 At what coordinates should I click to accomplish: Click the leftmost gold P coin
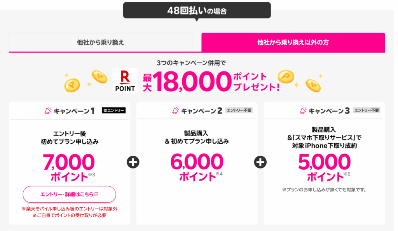[x=72, y=85]
